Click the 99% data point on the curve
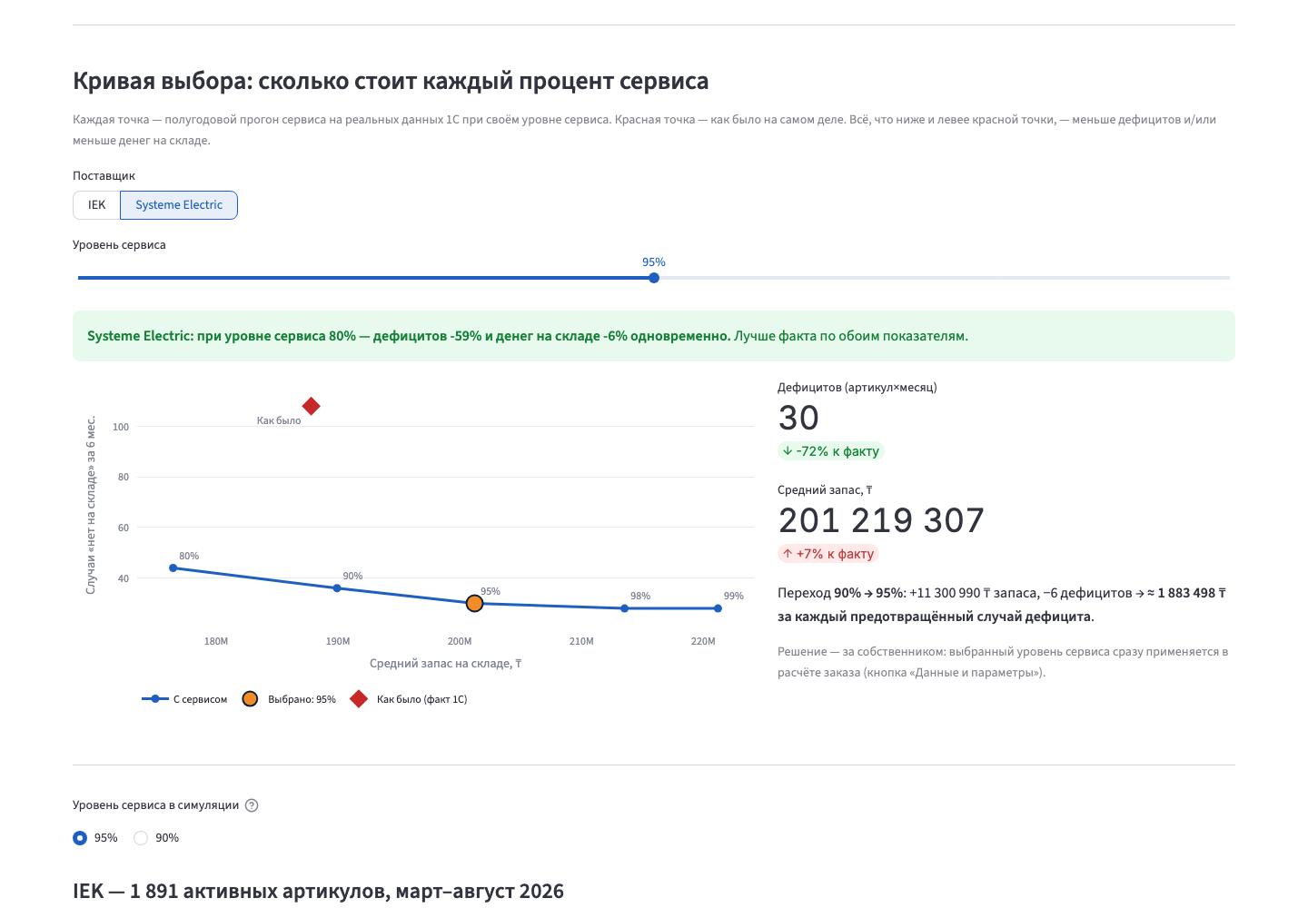 coord(718,608)
